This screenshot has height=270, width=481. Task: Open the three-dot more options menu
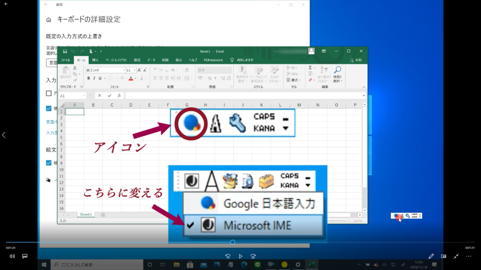468,256
